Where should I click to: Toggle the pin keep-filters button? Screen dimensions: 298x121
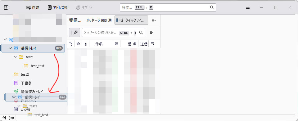pos(74,33)
